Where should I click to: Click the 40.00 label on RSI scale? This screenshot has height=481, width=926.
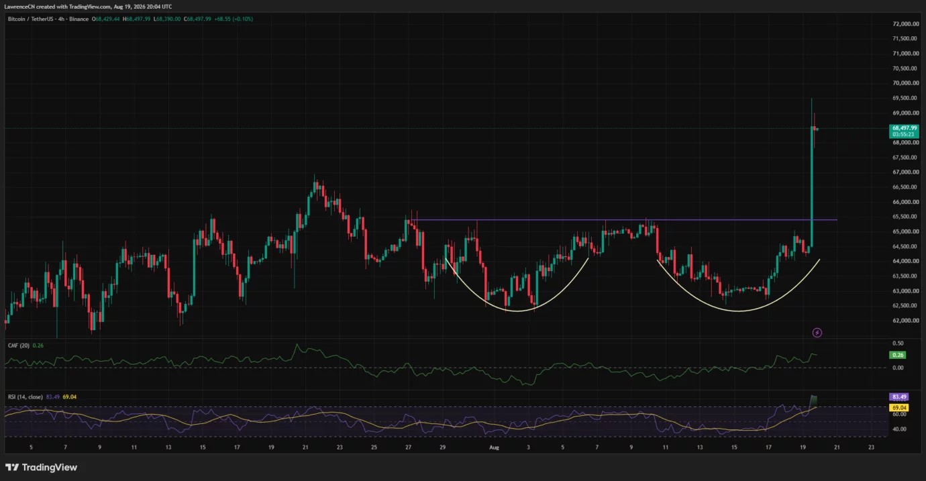(x=899, y=429)
